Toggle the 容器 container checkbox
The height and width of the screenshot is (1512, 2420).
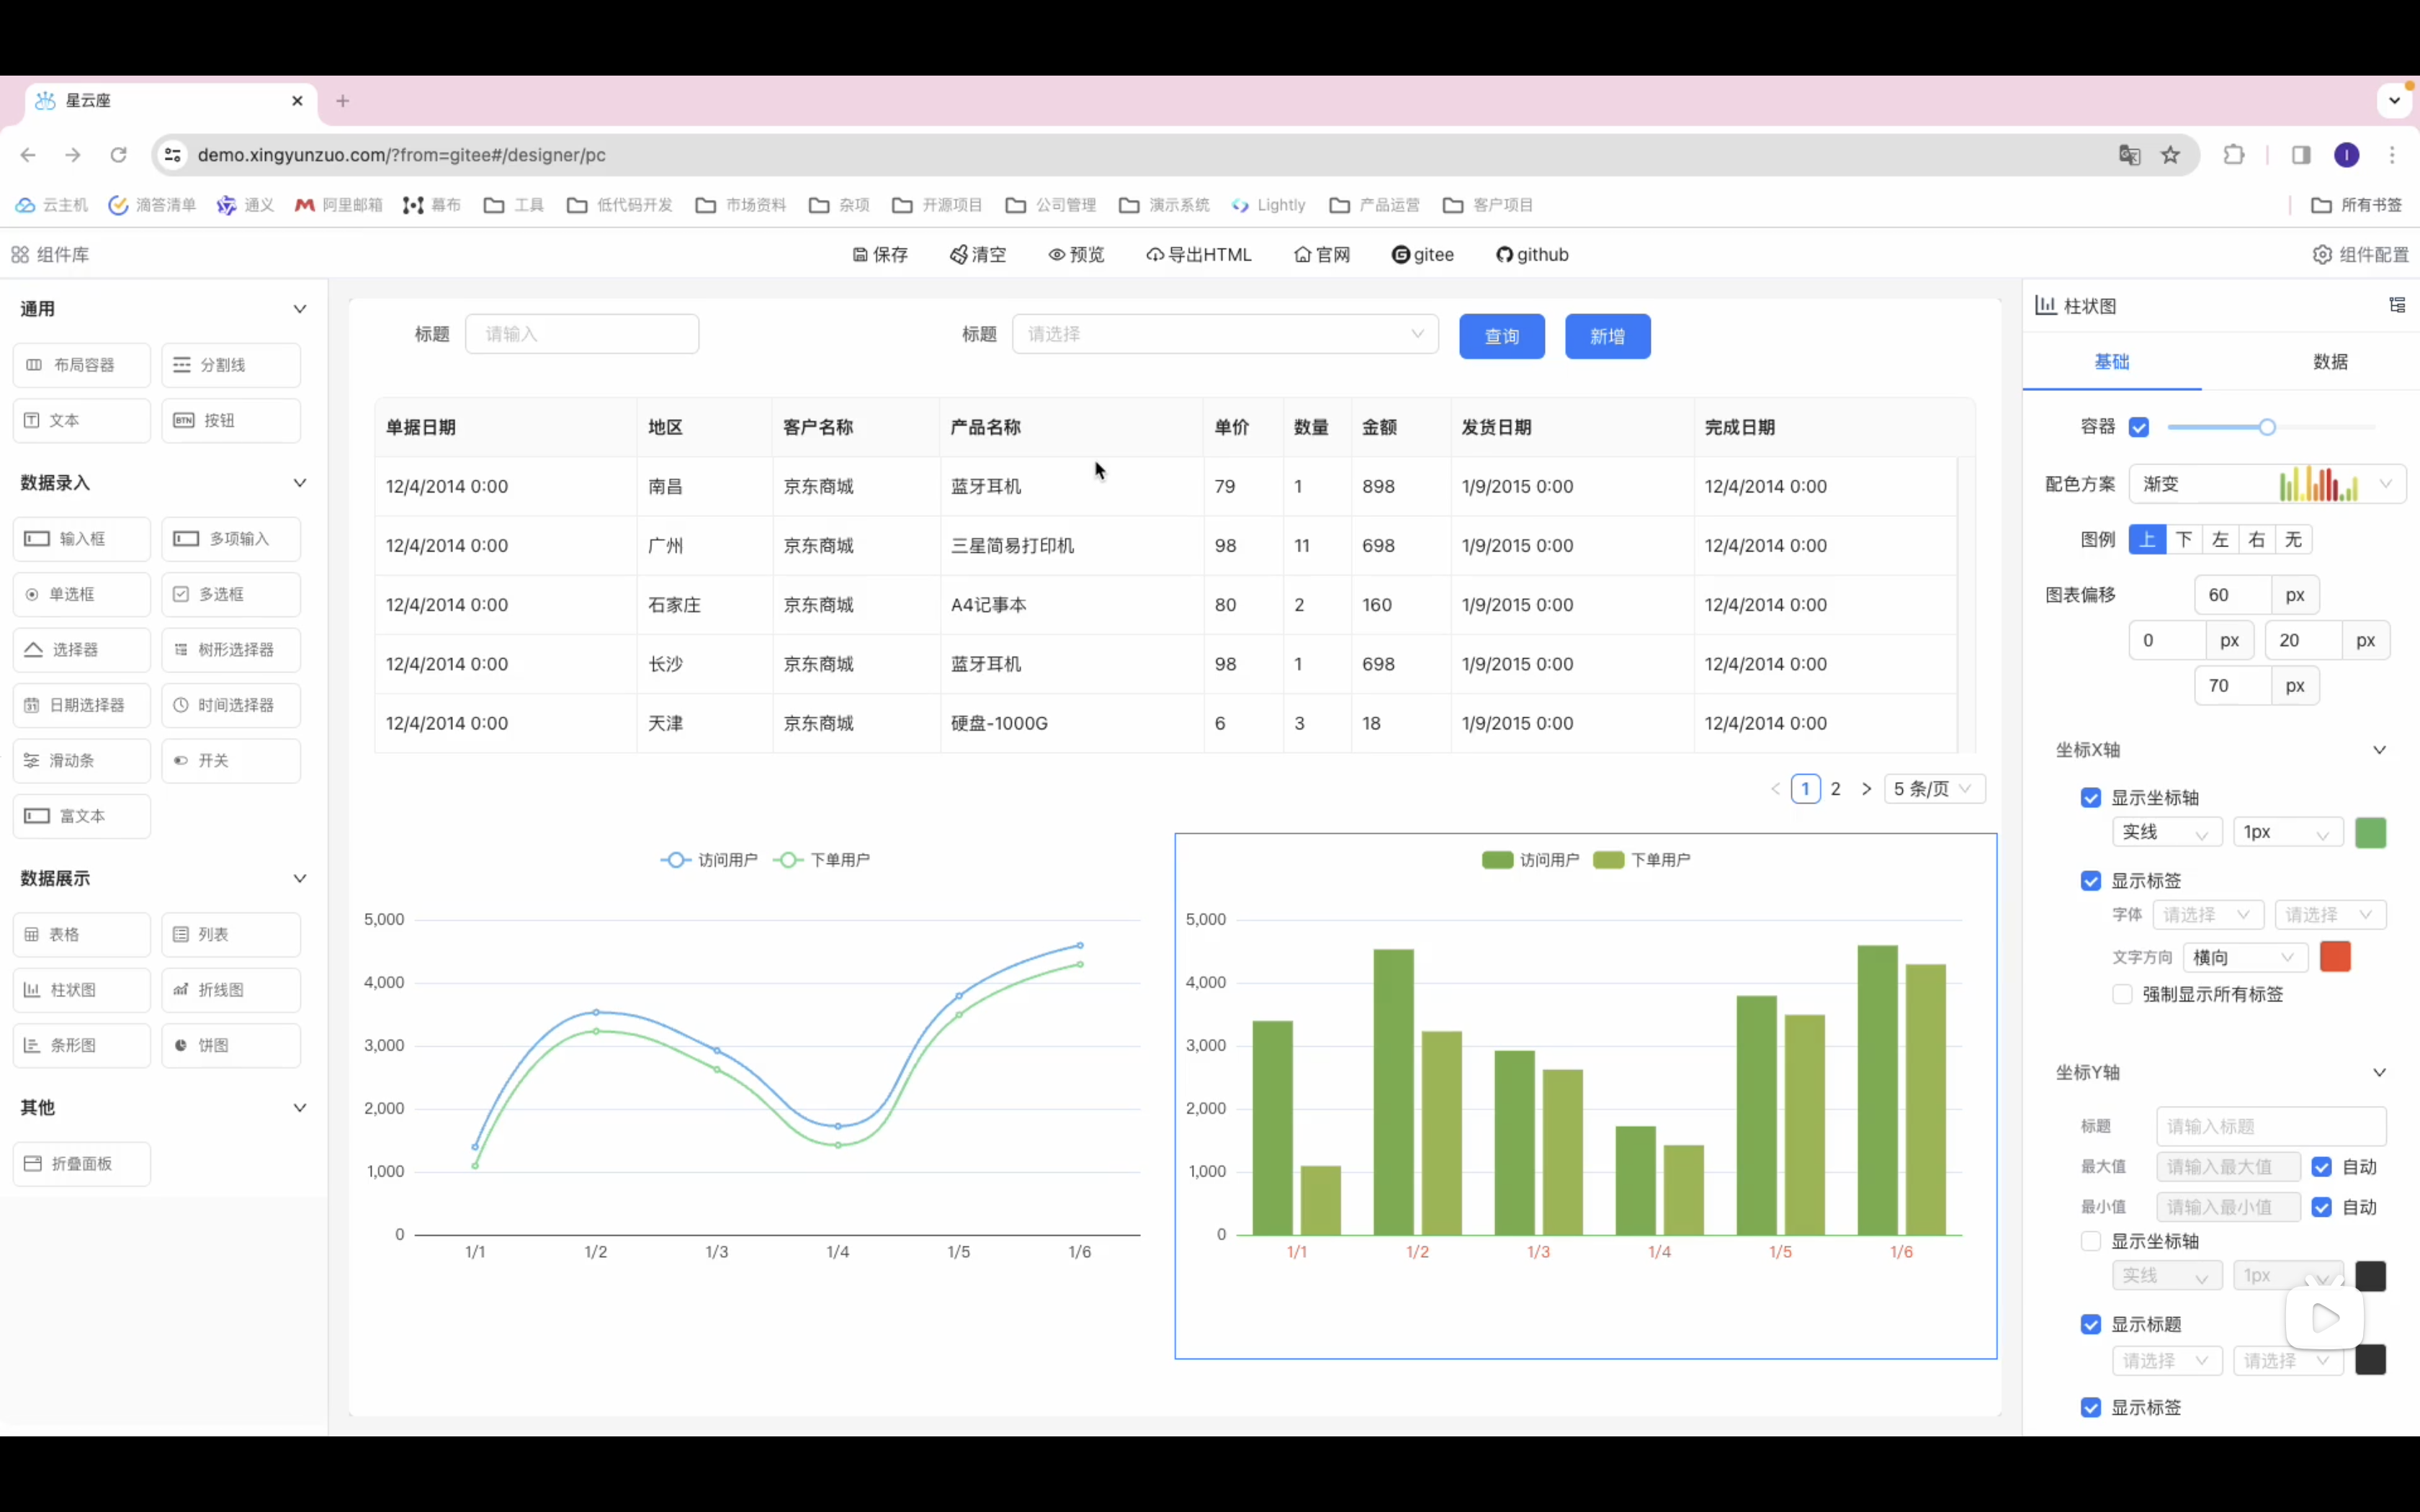[2139, 427]
